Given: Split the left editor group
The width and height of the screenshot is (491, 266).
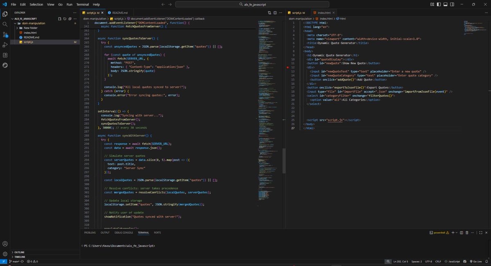Looking at the screenshot, I should point(275,13).
